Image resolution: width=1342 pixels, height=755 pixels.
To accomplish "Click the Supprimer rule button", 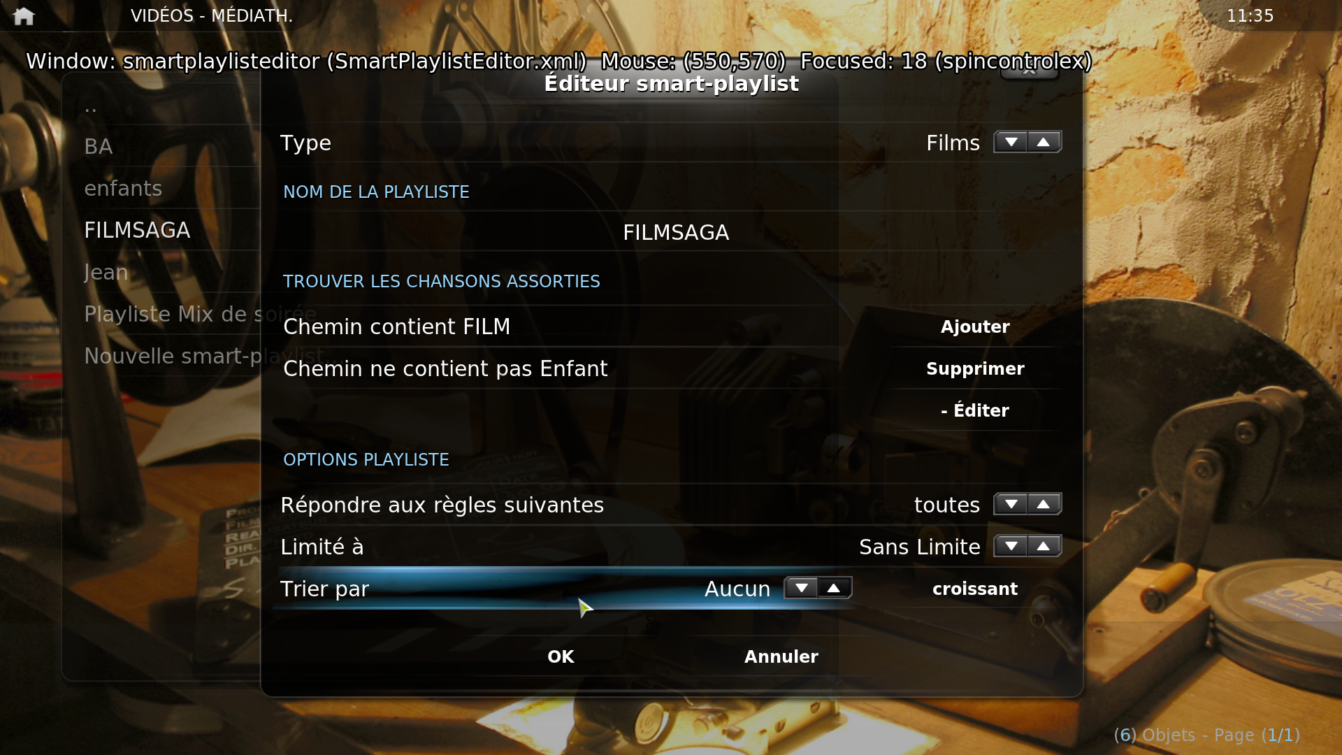I will pyautogui.click(x=975, y=369).
